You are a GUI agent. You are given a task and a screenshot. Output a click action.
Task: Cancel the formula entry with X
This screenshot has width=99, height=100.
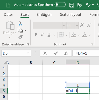tap(45, 53)
